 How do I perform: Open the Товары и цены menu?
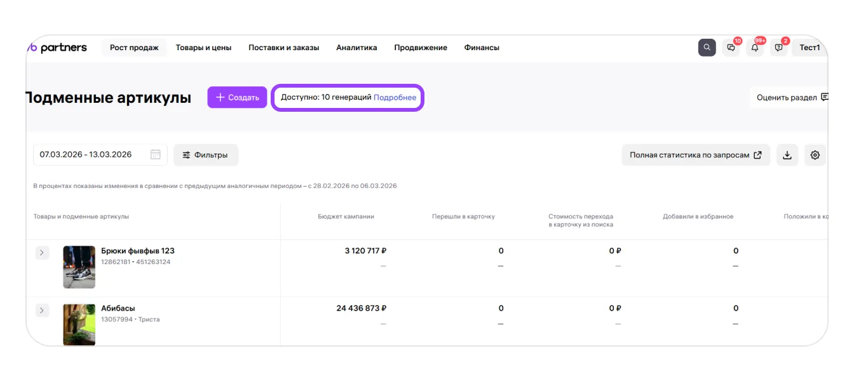click(x=203, y=48)
